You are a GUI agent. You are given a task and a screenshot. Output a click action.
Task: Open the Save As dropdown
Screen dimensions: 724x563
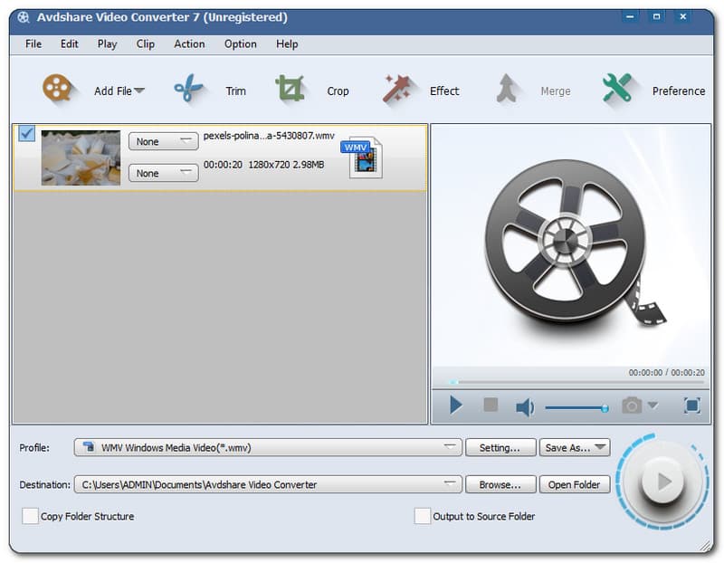coord(575,447)
